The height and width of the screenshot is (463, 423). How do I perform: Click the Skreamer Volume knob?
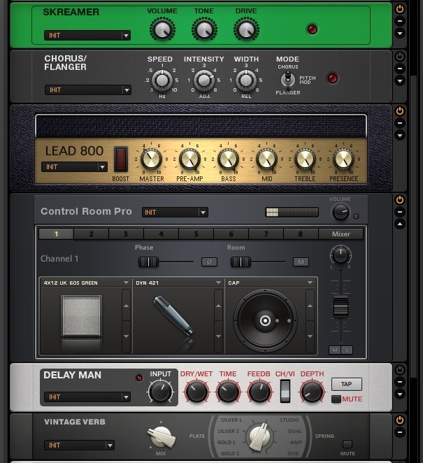coord(162,29)
